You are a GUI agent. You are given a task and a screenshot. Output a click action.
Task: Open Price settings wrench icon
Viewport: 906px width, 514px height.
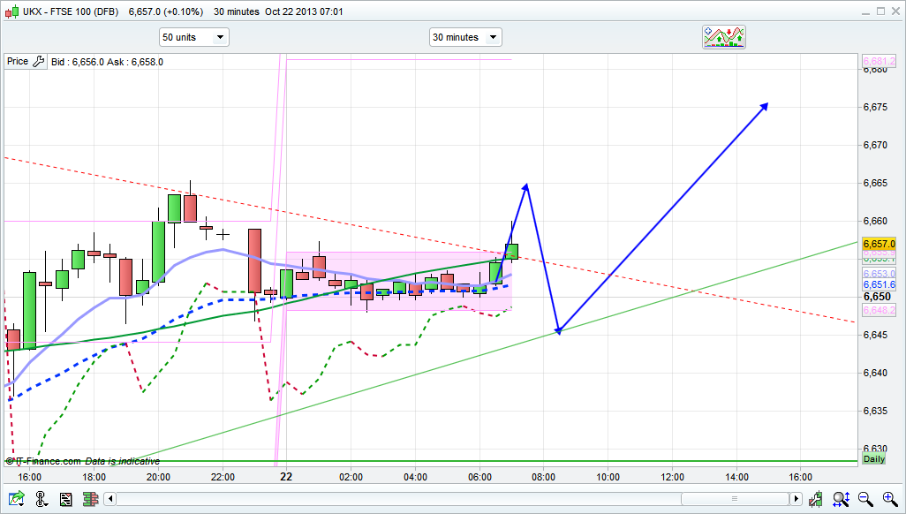(38, 62)
